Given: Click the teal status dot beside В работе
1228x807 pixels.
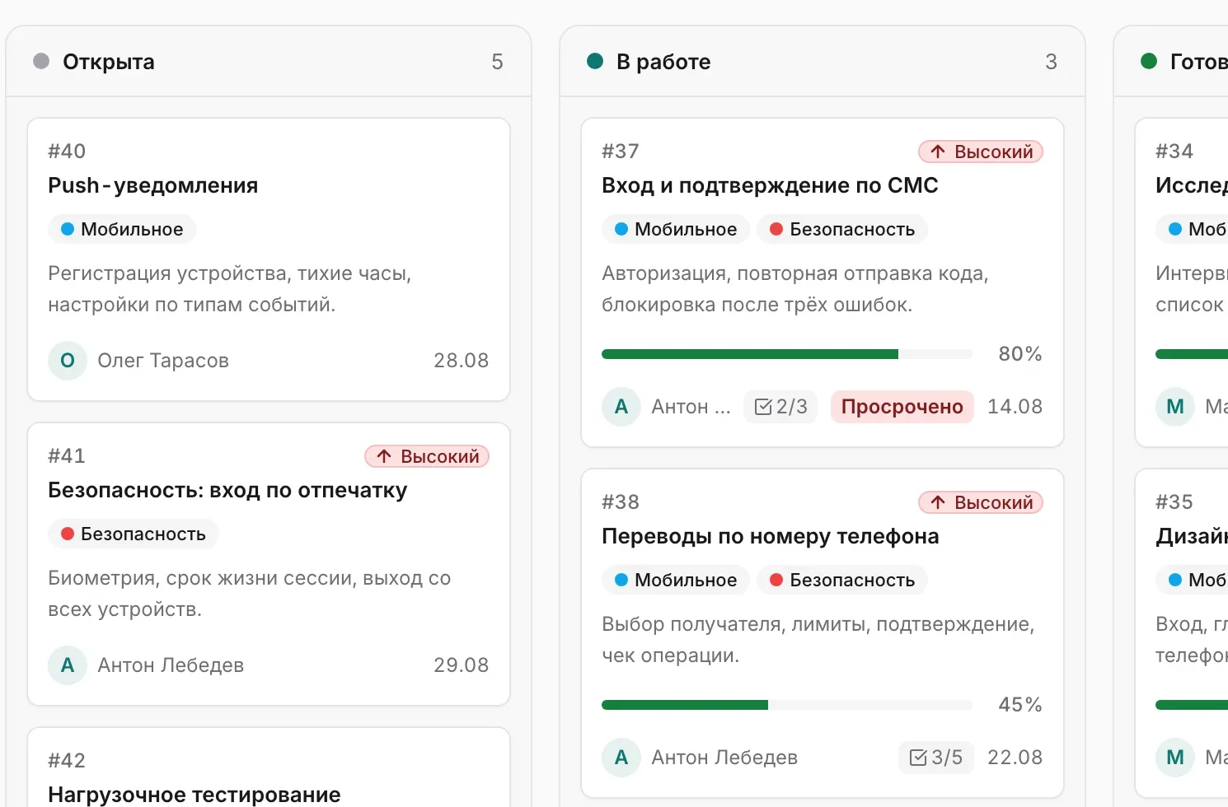Looking at the screenshot, I should tap(595, 61).
